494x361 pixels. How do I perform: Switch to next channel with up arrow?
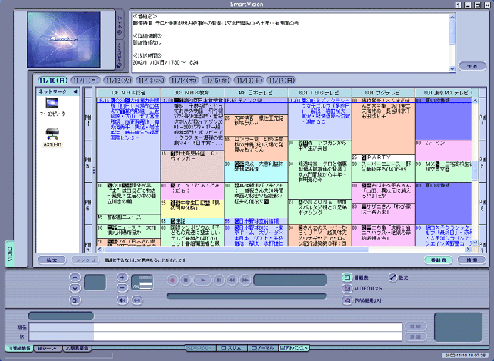(x=75, y=277)
